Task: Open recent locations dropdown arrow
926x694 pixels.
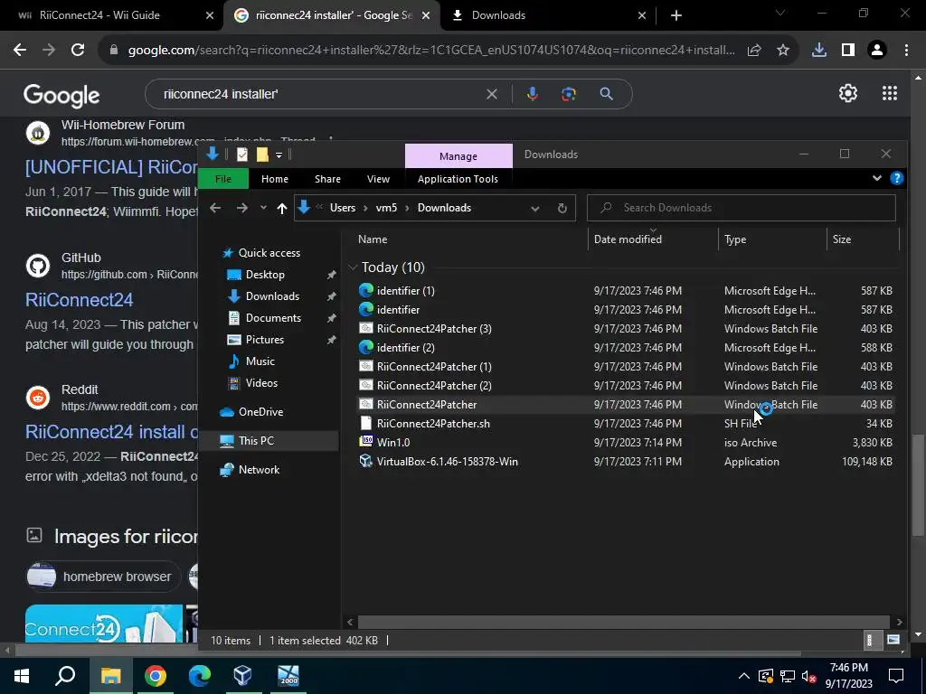Action: [263, 208]
